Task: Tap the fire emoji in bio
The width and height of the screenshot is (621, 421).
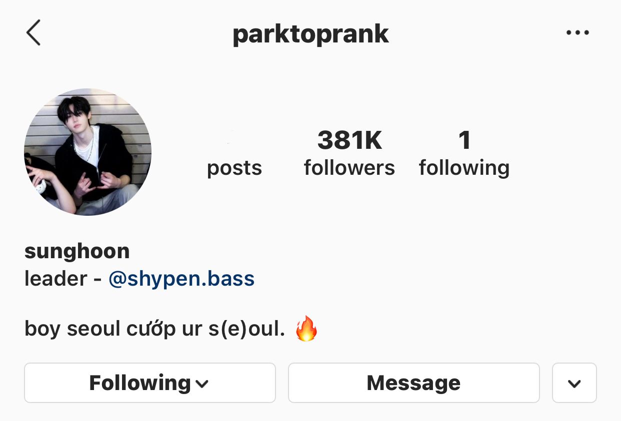Action: (x=306, y=329)
